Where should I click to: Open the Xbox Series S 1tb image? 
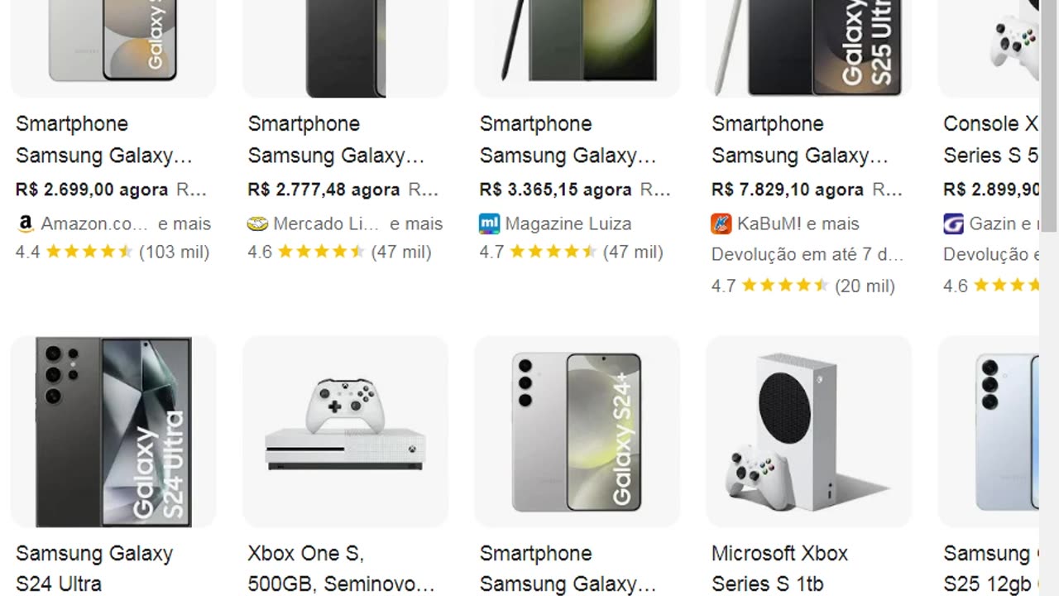pyautogui.click(x=808, y=431)
